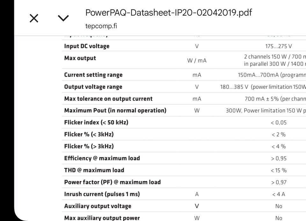
Task: Select 'No' in Auxiliary output voltage row
Action: (279, 206)
